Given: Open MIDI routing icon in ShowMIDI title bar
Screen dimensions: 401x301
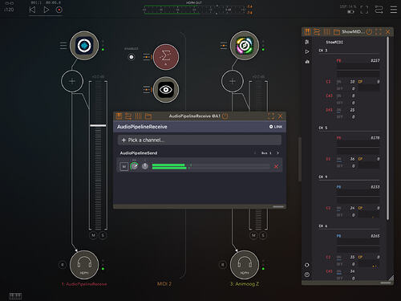Looking at the screenshot, I should click(x=317, y=32).
